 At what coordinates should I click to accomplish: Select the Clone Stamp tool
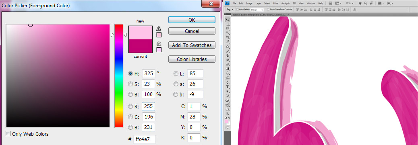point(228,55)
